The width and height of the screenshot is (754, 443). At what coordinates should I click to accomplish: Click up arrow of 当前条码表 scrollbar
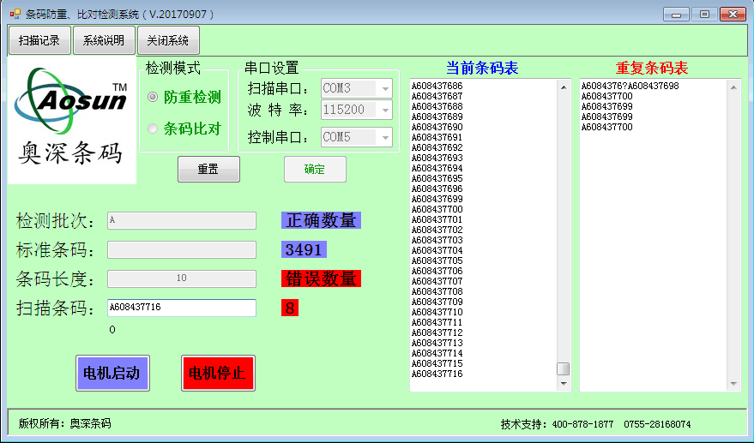coord(564,87)
